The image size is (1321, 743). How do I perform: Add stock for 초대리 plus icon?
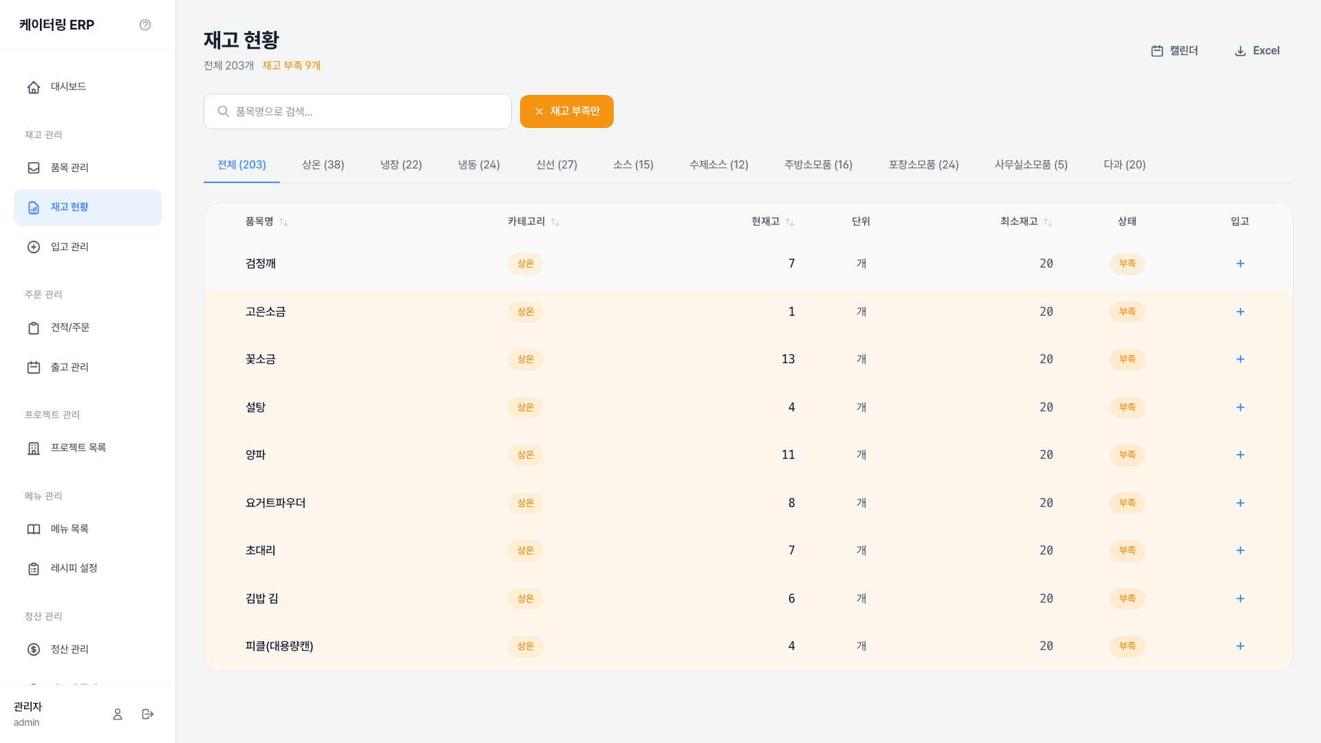pos(1240,550)
